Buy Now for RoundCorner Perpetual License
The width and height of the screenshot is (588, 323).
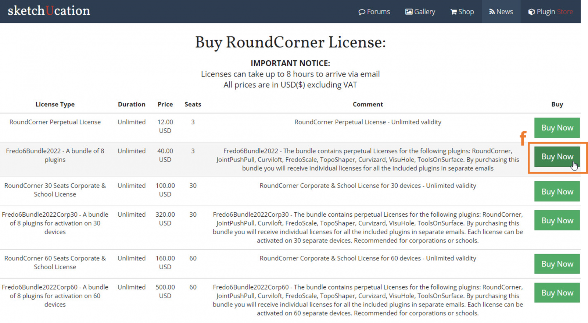tap(557, 128)
